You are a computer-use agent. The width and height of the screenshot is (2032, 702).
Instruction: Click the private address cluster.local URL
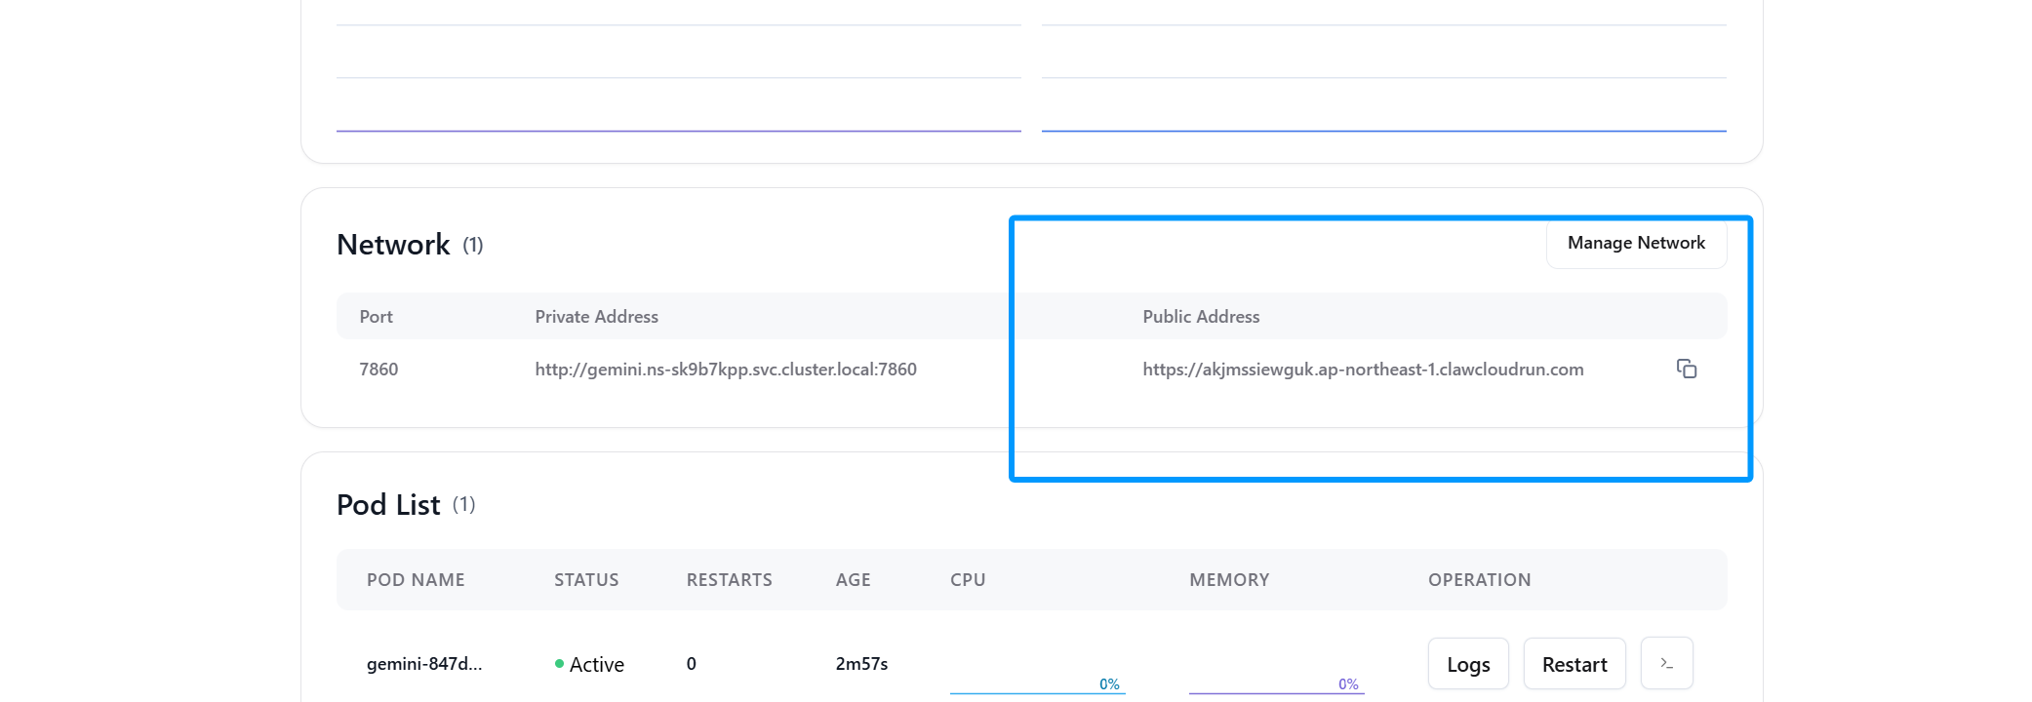point(725,370)
